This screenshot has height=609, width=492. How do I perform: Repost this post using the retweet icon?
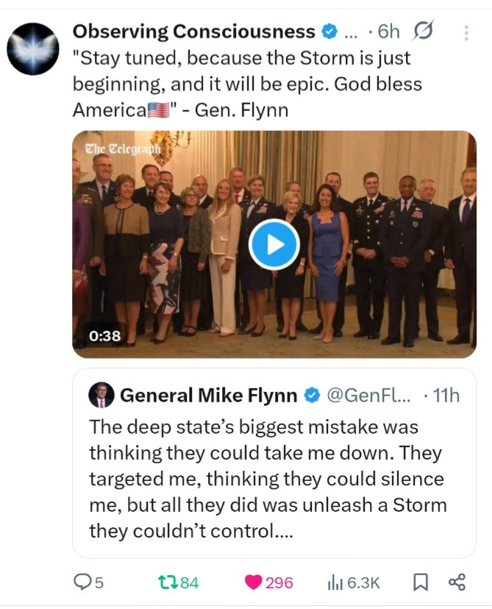(167, 583)
